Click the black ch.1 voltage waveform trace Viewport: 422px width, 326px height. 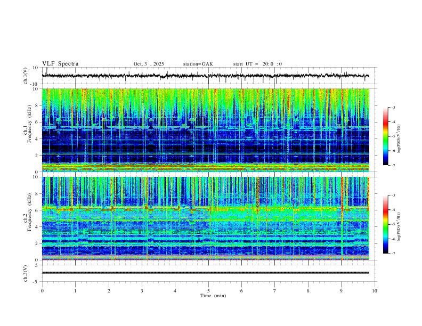point(205,76)
